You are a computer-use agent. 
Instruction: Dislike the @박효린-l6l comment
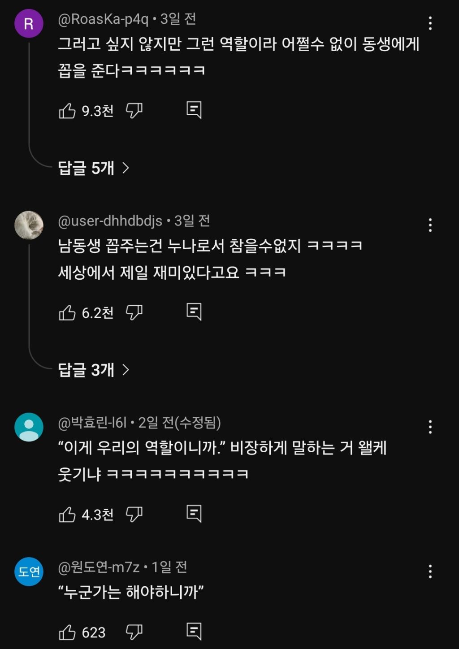134,515
